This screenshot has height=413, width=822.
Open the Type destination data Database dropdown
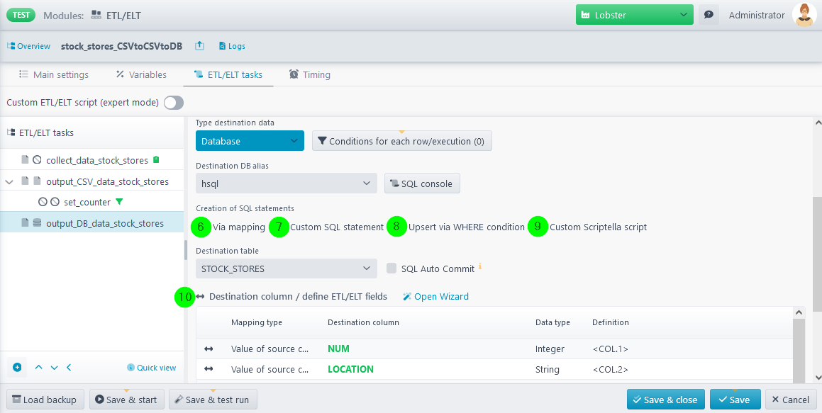coord(250,141)
